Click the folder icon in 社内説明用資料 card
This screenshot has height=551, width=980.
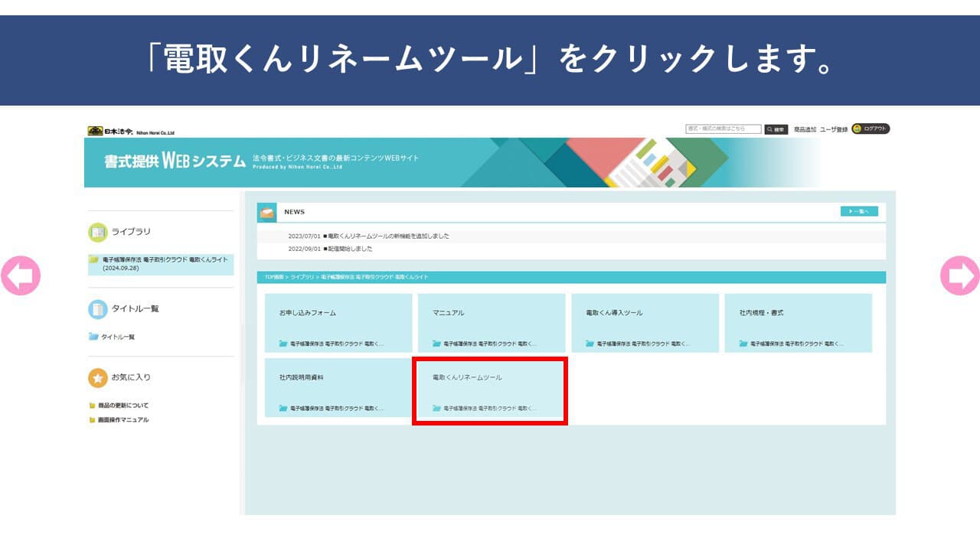coord(283,408)
